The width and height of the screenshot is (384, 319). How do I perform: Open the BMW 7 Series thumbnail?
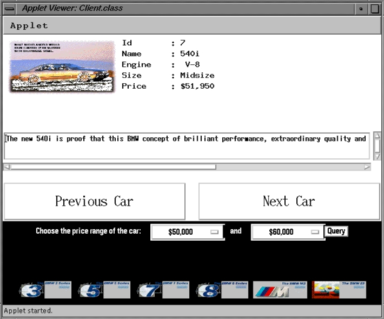pos(163,290)
